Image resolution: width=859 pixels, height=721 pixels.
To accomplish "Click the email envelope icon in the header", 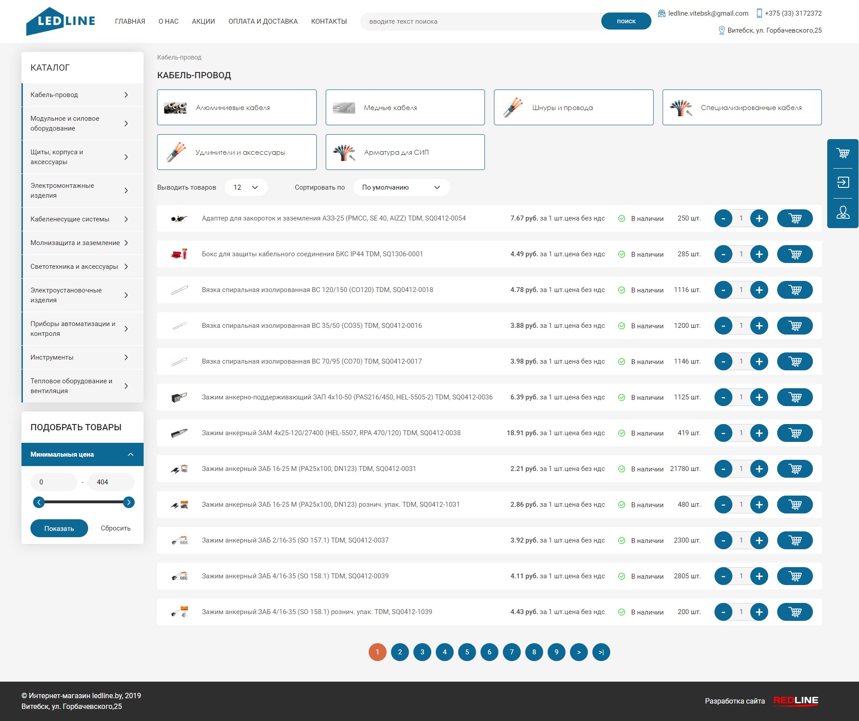I will [x=661, y=13].
